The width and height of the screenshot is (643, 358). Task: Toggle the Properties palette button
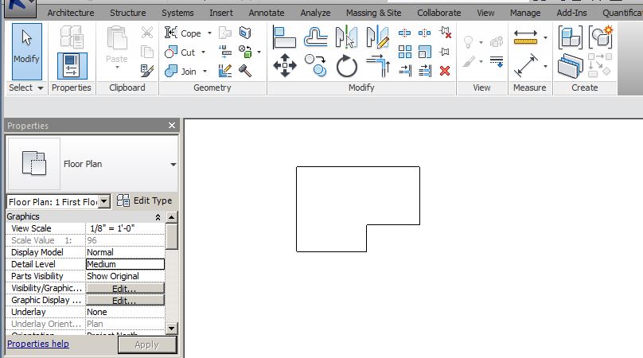[x=72, y=65]
